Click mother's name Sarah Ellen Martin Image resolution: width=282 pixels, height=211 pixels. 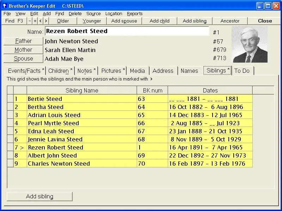(70, 50)
